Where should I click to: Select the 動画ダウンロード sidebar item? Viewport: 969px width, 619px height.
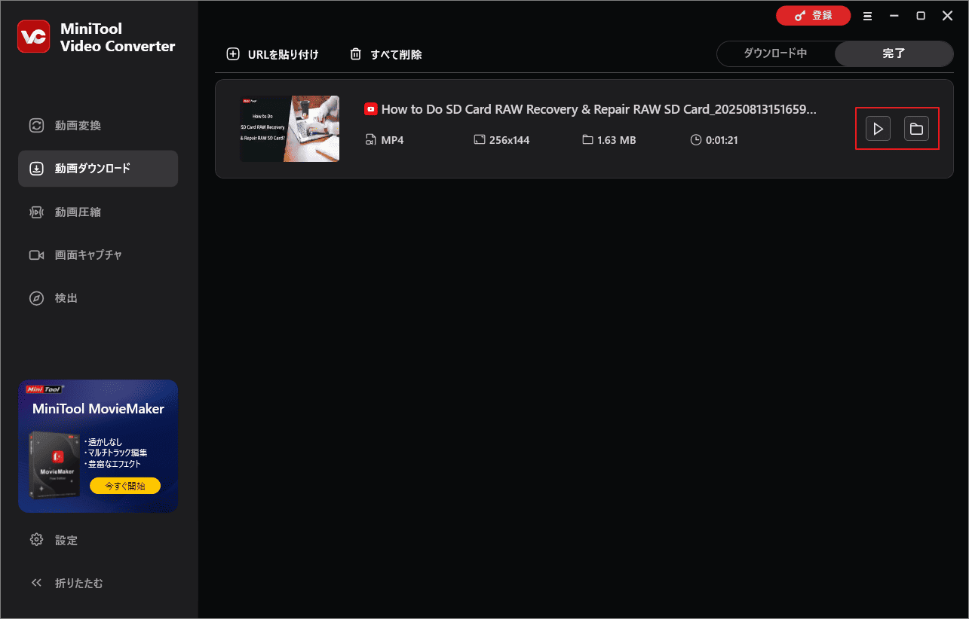tap(98, 169)
